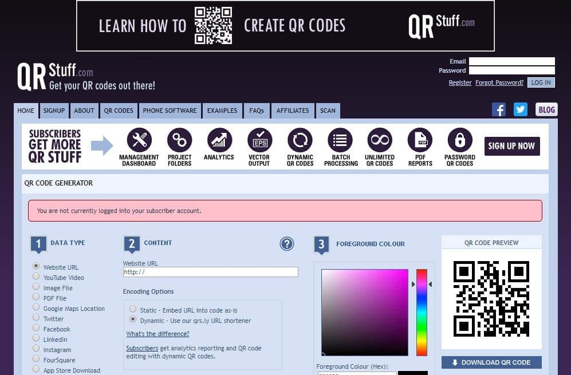Screen dimensions: 571x375
Task: Open the Signup tab
Action: click(54, 110)
